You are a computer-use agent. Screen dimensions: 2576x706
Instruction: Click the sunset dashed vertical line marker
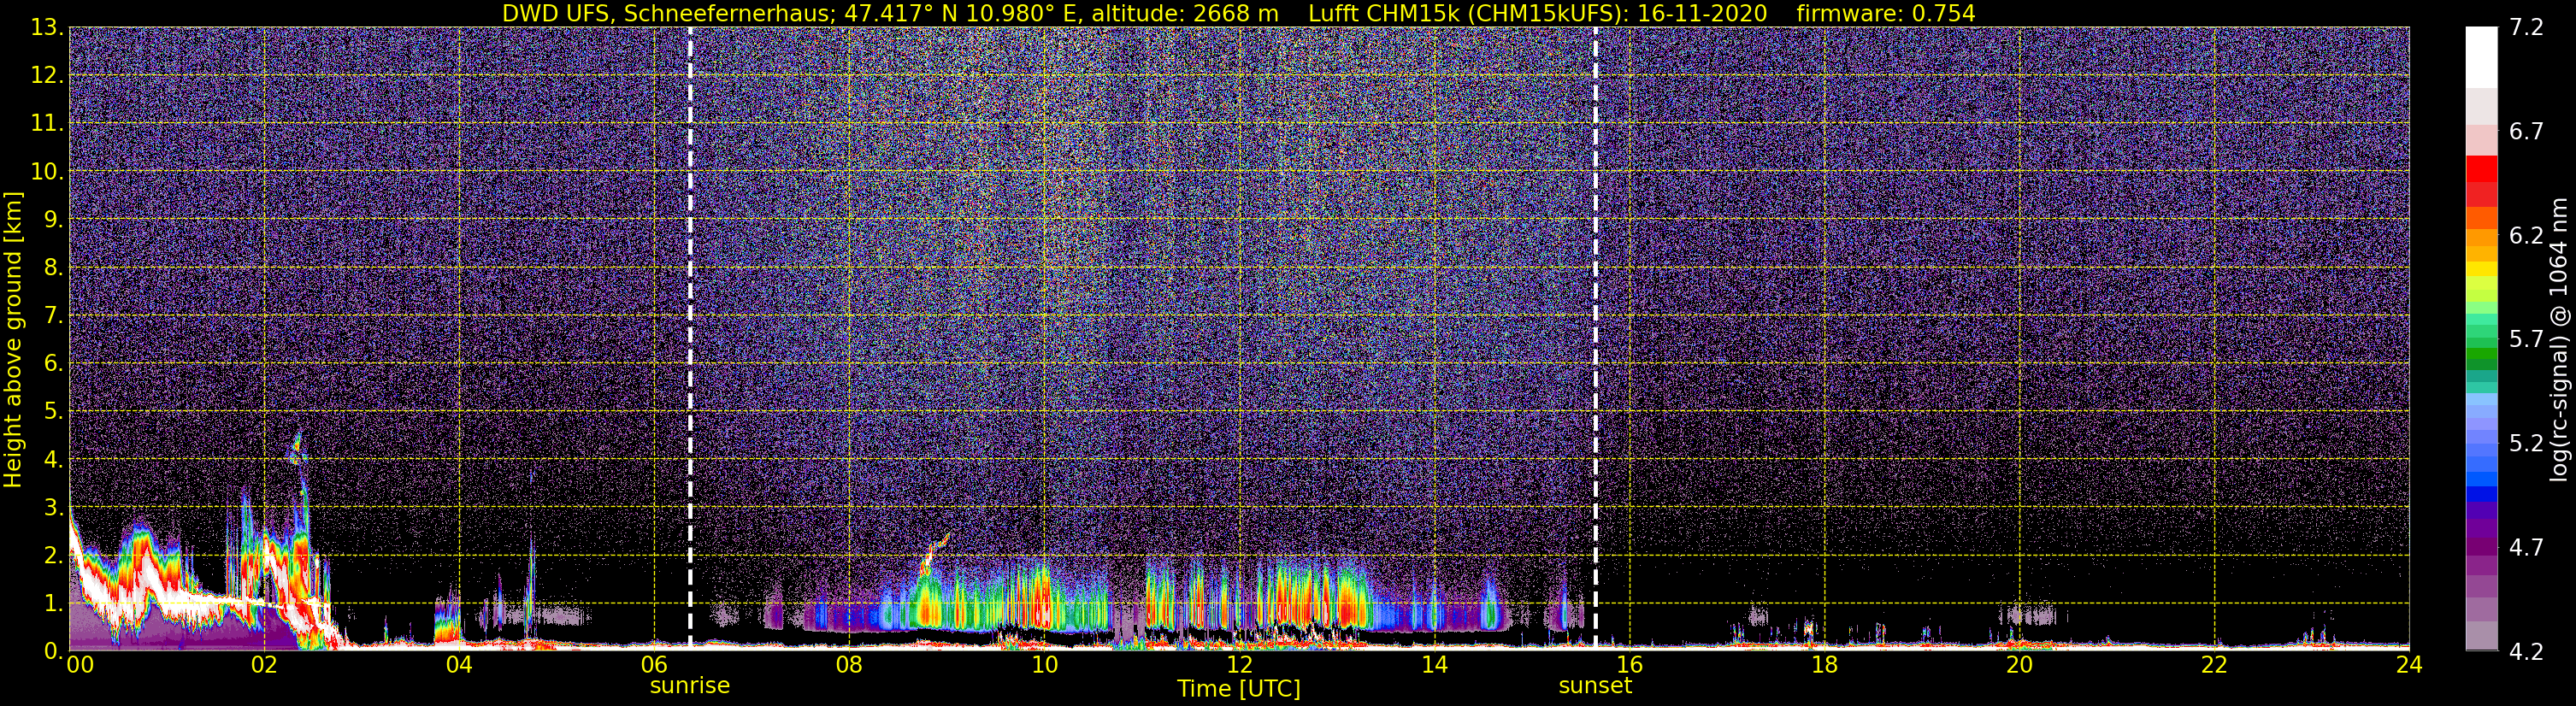[1595, 338]
